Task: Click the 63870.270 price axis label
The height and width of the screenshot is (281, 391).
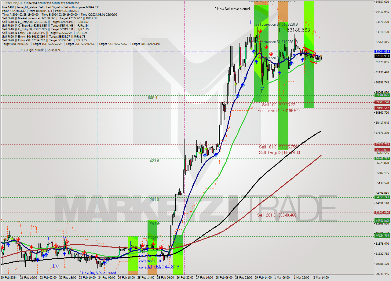Action: click(x=382, y=22)
